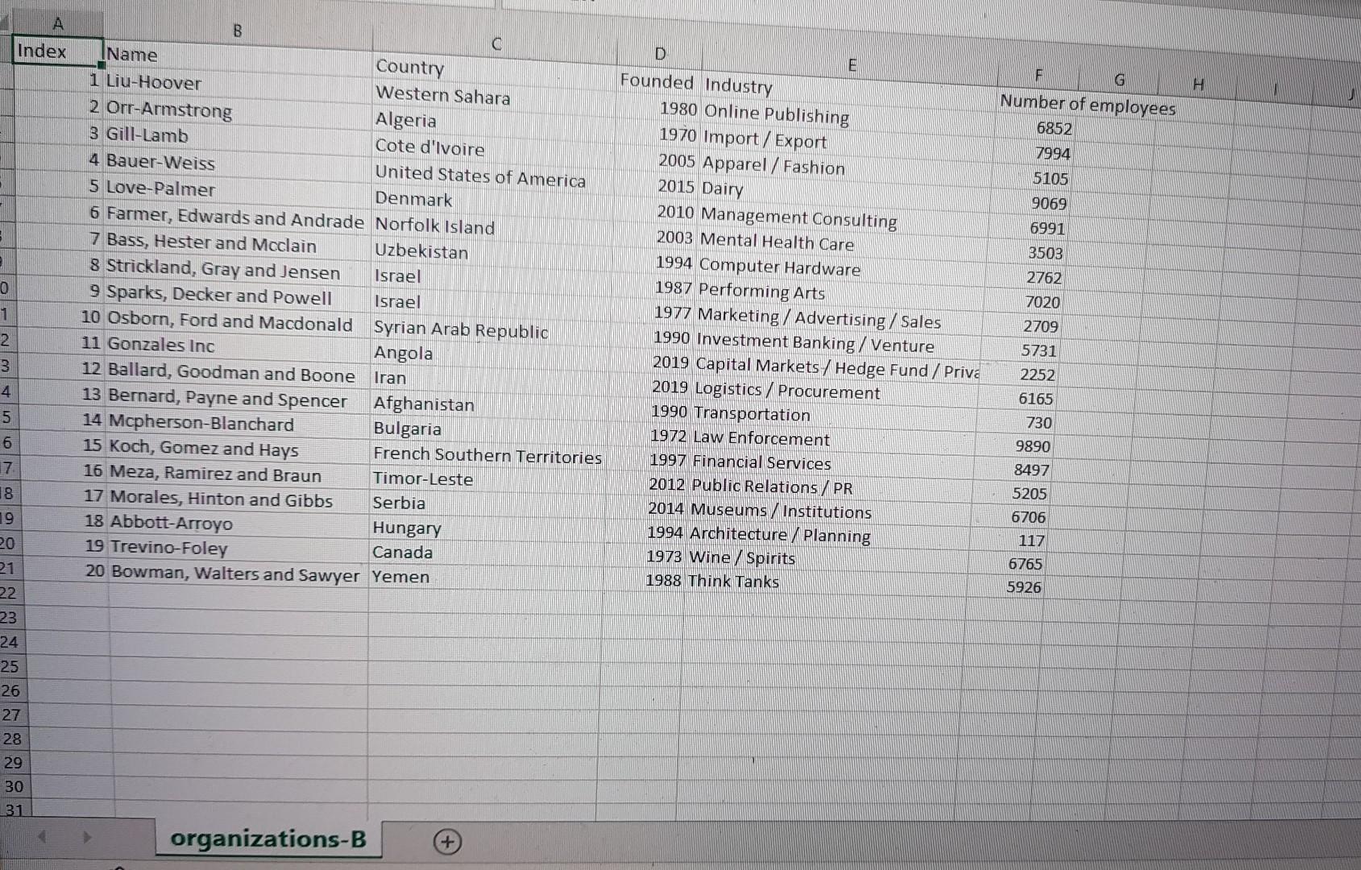Switch to the organizations-B sheet tab

[x=268, y=839]
